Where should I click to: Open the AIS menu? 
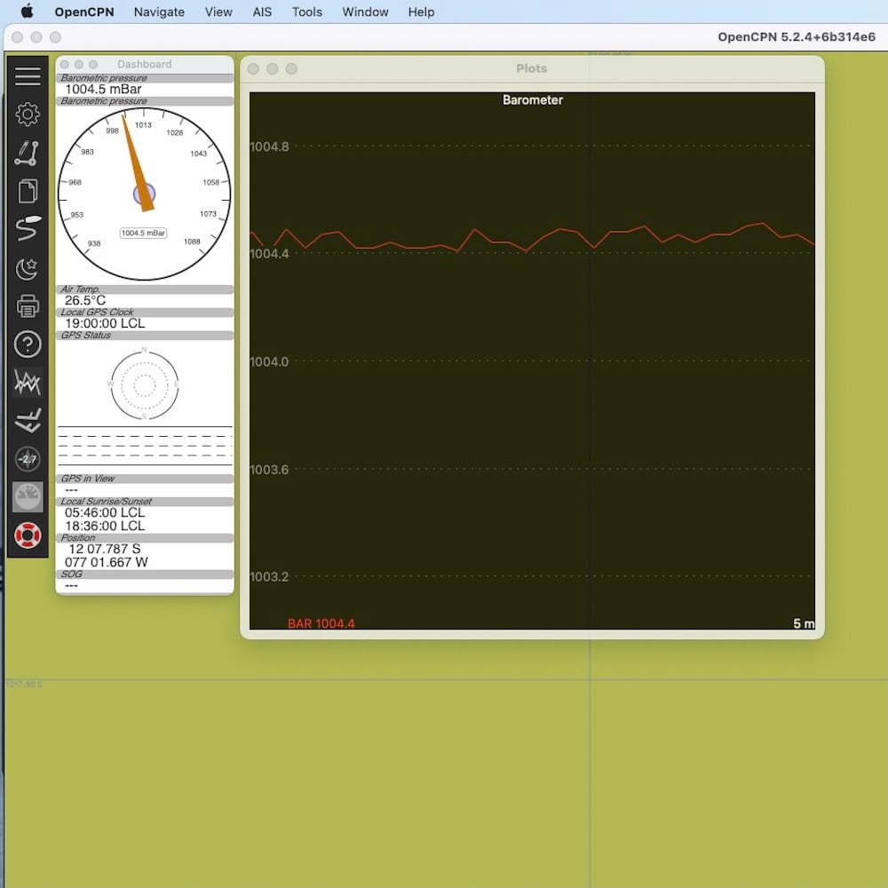[x=262, y=12]
